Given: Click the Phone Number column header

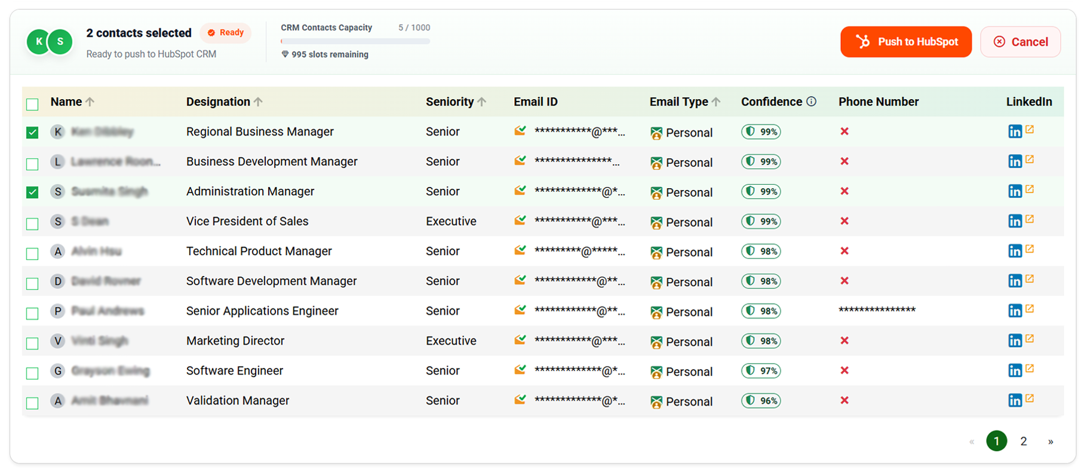Looking at the screenshot, I should (x=879, y=102).
